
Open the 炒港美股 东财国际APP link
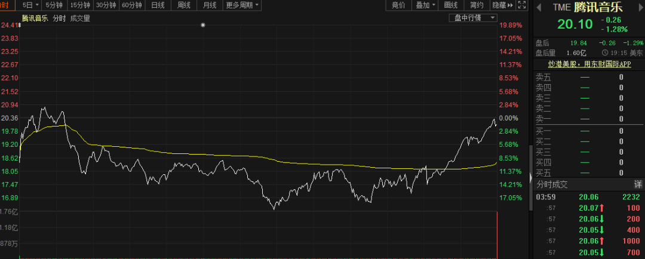pyautogui.click(x=589, y=64)
